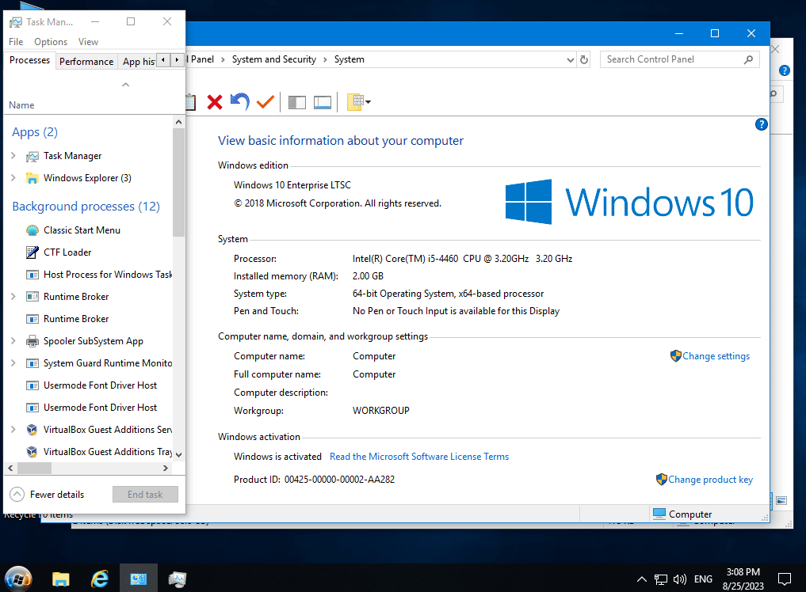
Task: Click System and Security breadcrumb
Action: pyautogui.click(x=274, y=59)
